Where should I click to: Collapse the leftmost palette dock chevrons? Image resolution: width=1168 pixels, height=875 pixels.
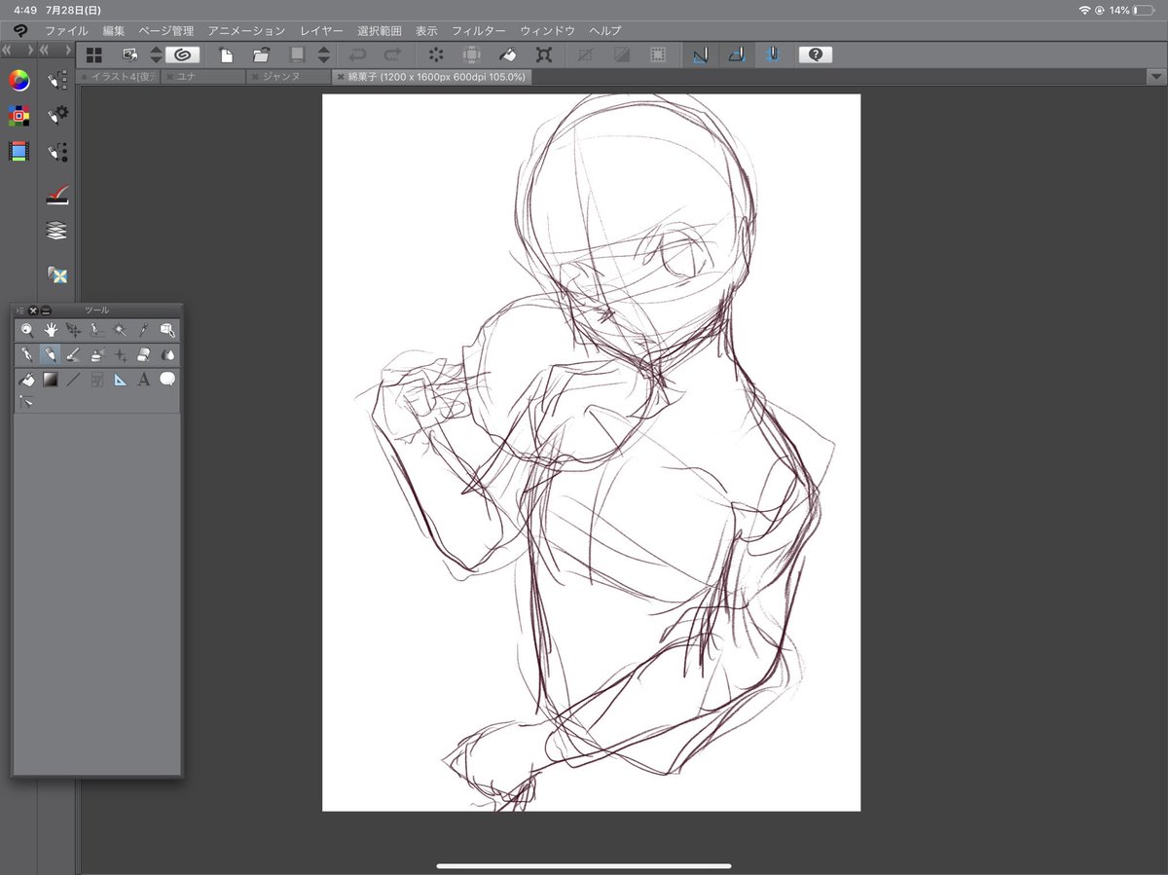coord(7,49)
